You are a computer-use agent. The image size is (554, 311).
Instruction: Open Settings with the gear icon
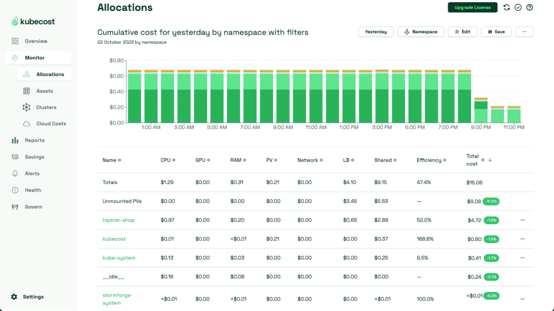(x=14, y=297)
